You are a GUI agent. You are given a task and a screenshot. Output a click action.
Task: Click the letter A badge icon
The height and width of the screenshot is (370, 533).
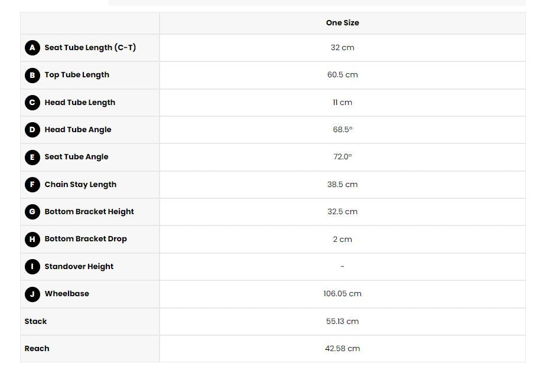pos(32,48)
